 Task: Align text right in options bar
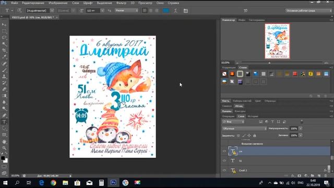pyautogui.click(x=157, y=10)
